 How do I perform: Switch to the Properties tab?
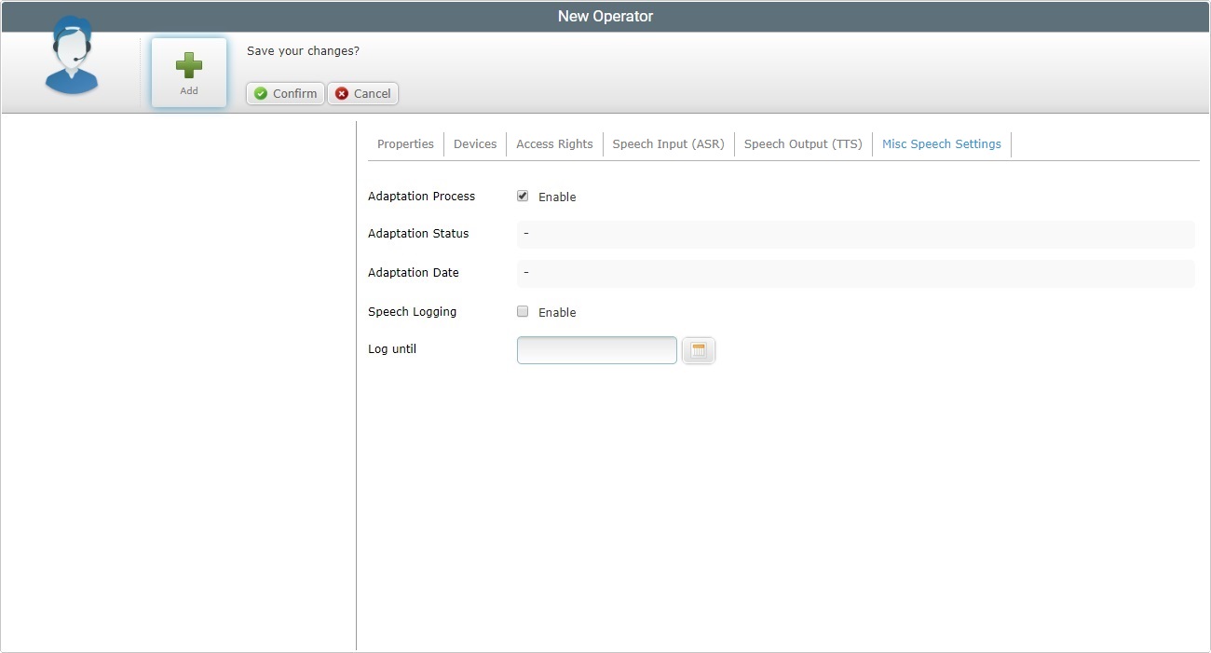[405, 144]
